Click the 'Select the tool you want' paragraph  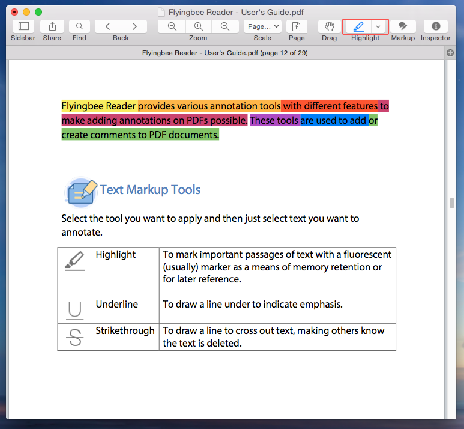[x=210, y=225]
